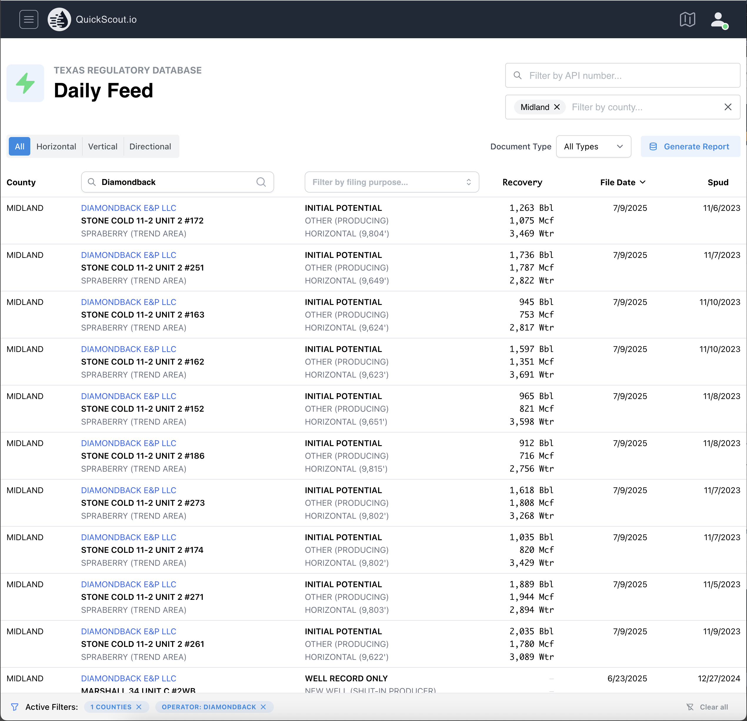This screenshot has width=747, height=721.
Task: Open operator link for Stone Cold #172
Action: click(x=129, y=208)
